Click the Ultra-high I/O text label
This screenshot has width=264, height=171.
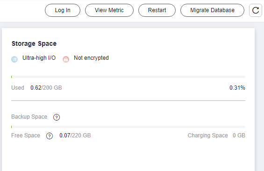(x=39, y=58)
